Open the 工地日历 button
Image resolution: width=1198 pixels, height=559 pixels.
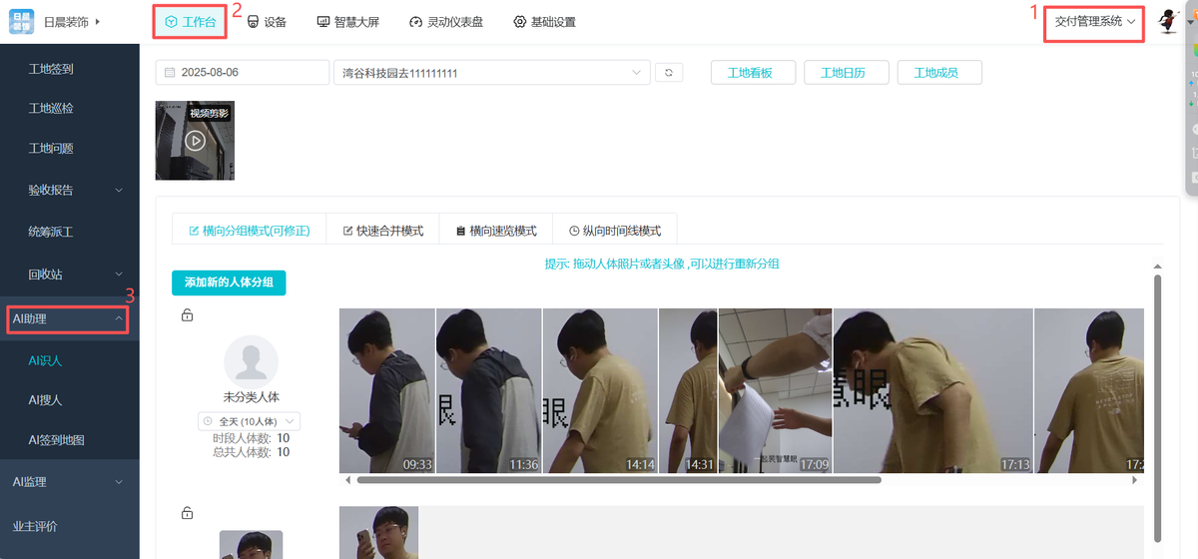pyautogui.click(x=848, y=73)
